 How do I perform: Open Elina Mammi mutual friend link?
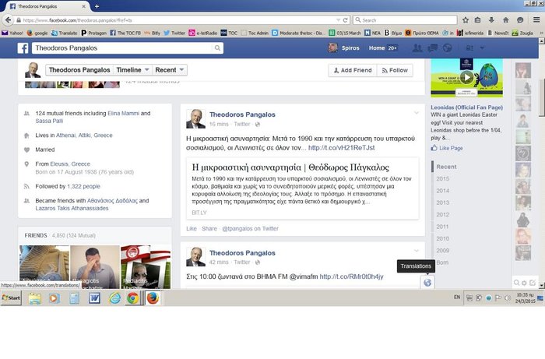pos(123,113)
